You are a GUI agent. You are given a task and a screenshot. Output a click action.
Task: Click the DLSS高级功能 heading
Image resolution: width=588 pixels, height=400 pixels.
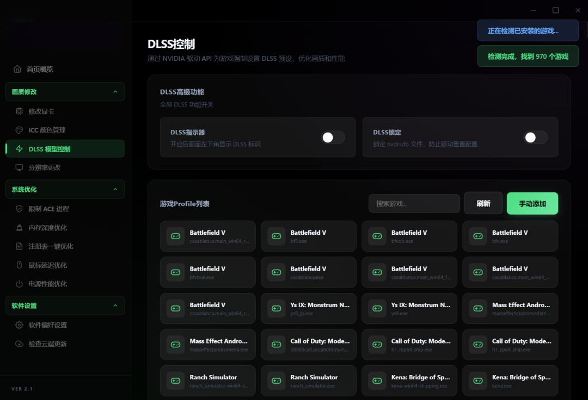[x=182, y=92]
